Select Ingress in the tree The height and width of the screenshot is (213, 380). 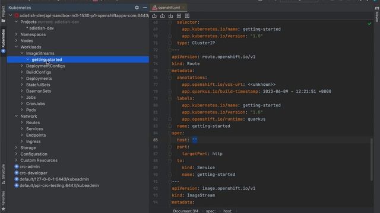tap(33, 141)
